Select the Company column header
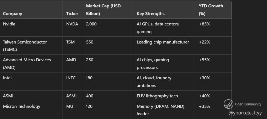 13,13
